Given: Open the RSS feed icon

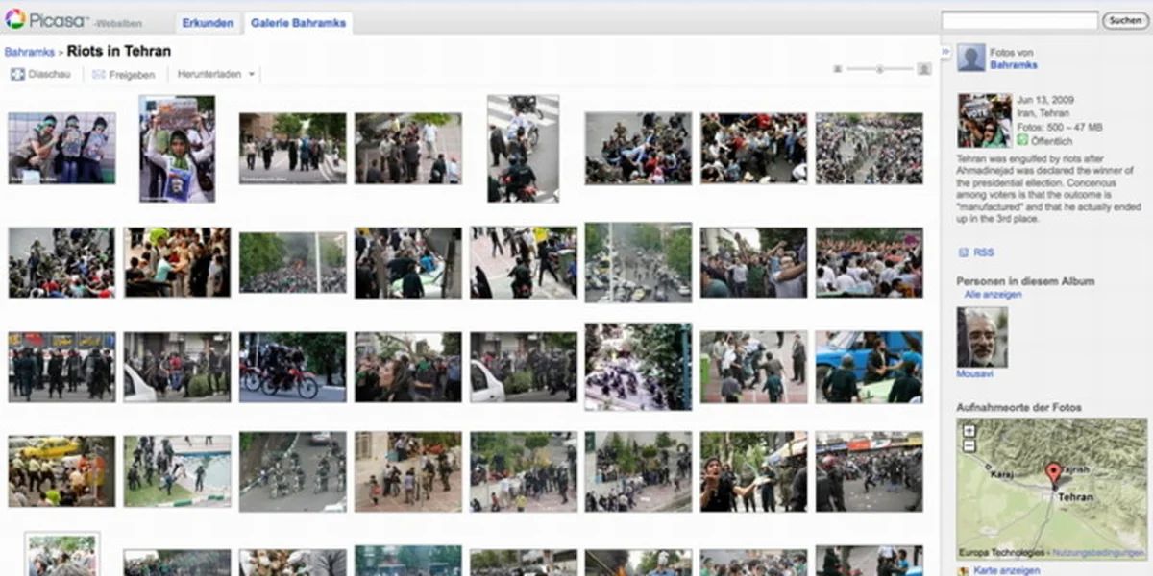Looking at the screenshot, I should coord(964,252).
